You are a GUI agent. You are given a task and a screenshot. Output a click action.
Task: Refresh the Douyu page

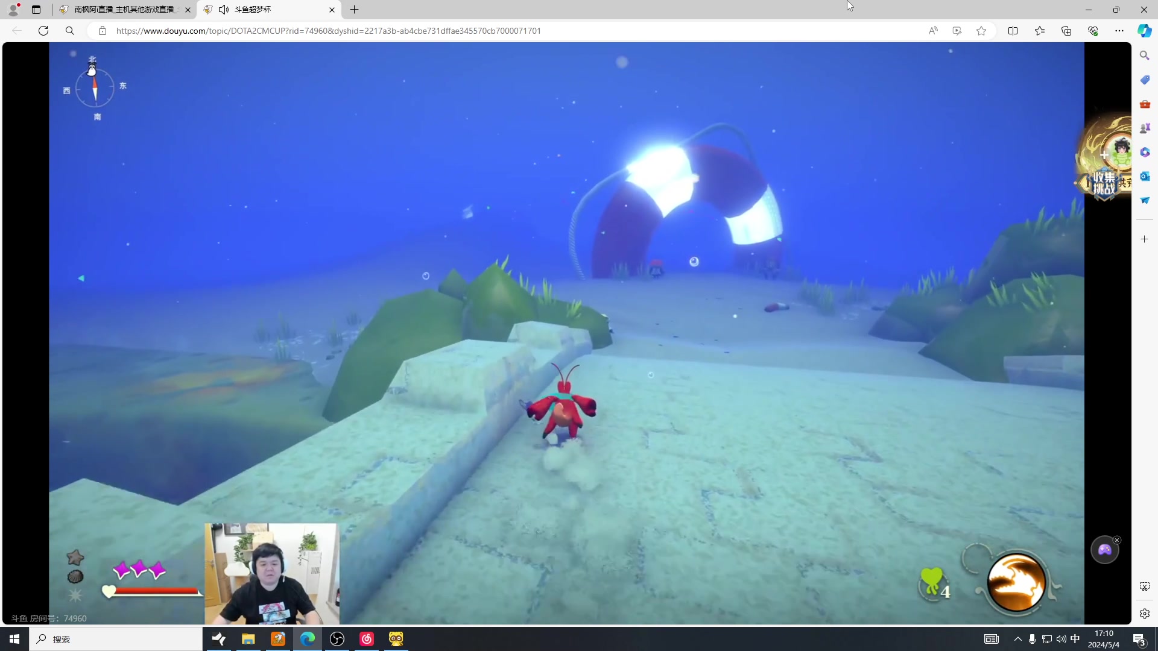43,31
